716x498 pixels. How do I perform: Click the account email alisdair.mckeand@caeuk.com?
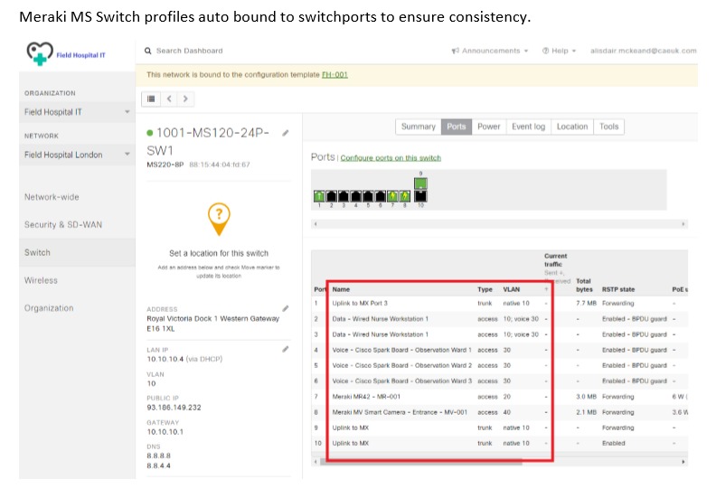click(x=644, y=51)
